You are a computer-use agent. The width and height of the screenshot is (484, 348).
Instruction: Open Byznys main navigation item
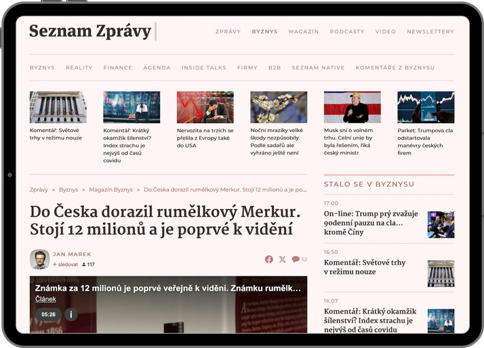click(265, 32)
